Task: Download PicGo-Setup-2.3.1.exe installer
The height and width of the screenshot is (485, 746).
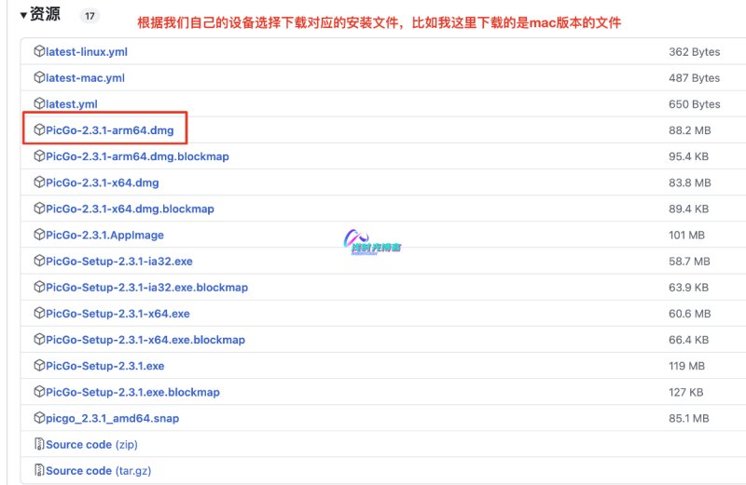Action: coord(105,366)
